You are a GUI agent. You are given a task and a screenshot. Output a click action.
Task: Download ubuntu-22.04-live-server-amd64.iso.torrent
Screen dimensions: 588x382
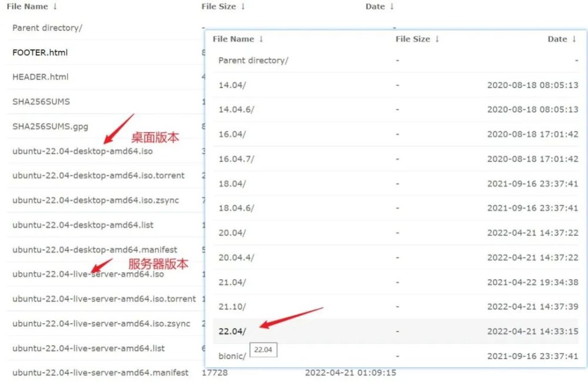(x=104, y=299)
